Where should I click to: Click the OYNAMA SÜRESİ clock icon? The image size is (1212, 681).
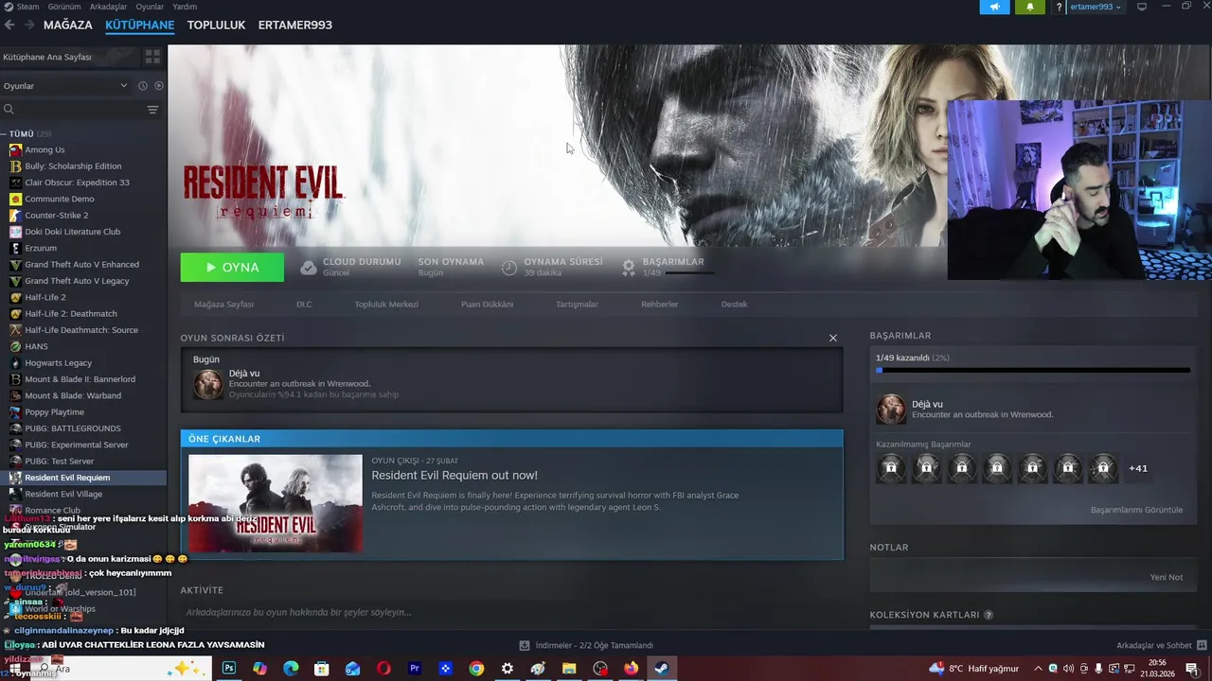tap(509, 268)
